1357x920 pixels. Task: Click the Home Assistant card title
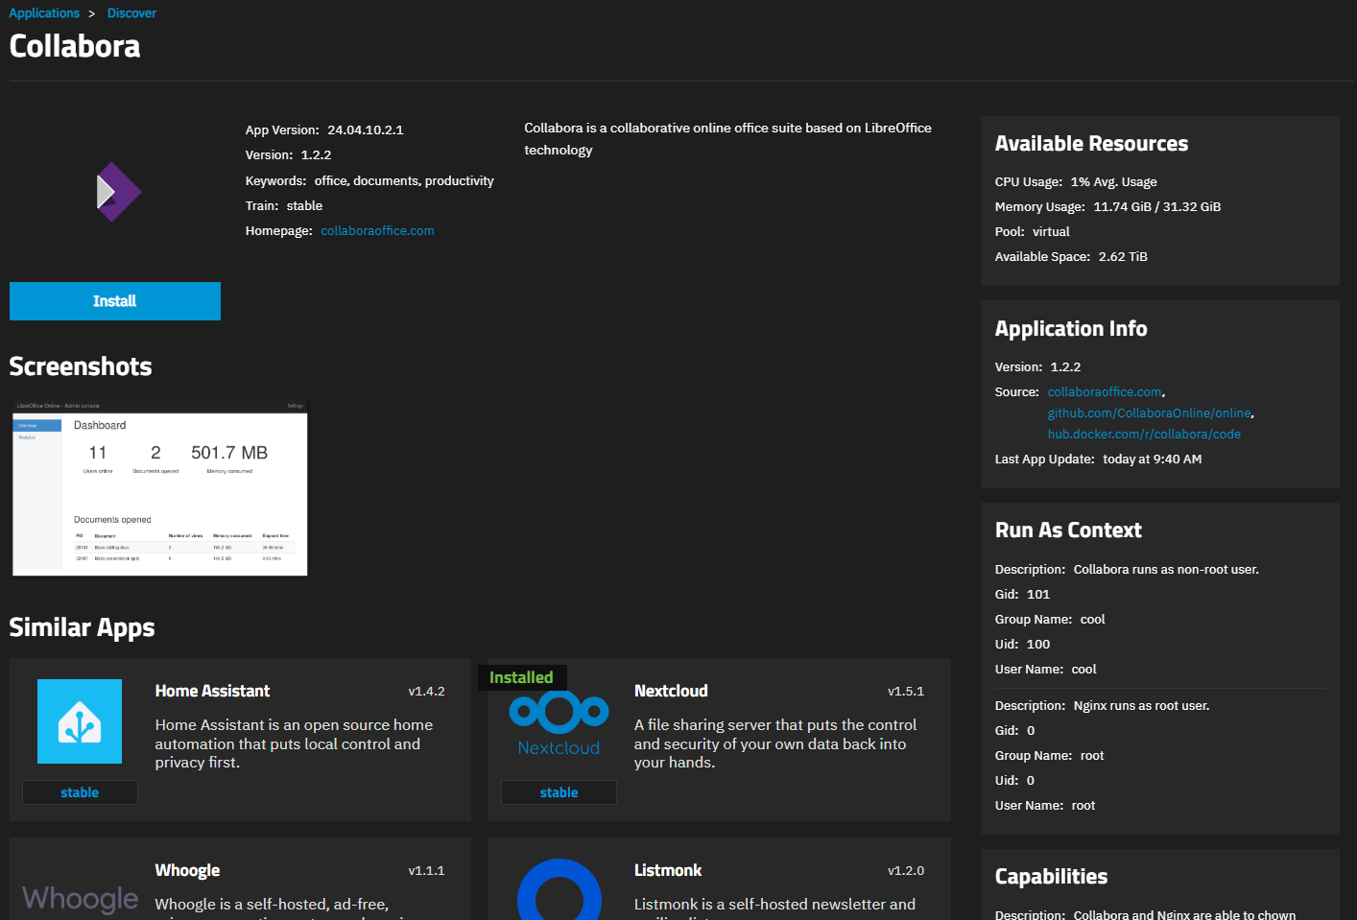(212, 691)
